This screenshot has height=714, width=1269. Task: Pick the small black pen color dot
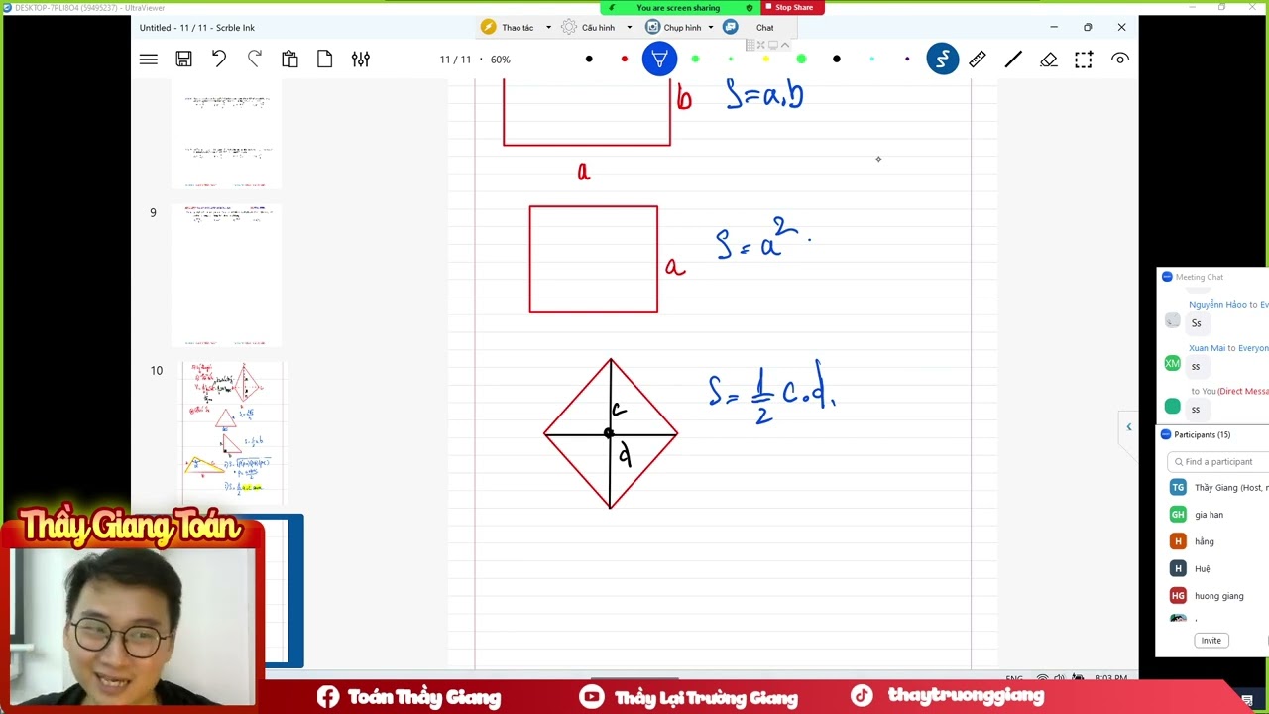[589, 59]
